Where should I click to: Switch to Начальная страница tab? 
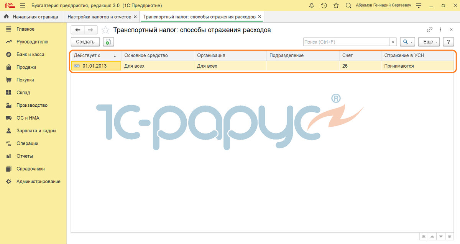[x=31, y=17]
